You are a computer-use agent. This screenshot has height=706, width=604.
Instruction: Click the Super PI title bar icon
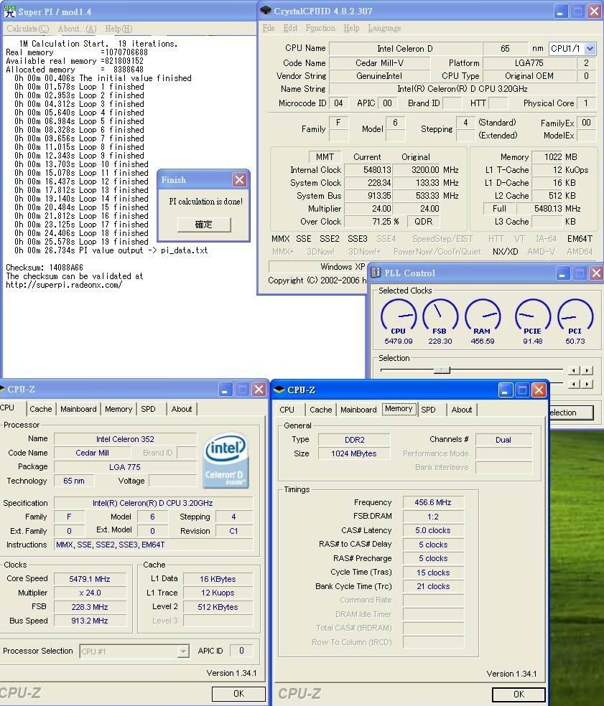[x=9, y=11]
